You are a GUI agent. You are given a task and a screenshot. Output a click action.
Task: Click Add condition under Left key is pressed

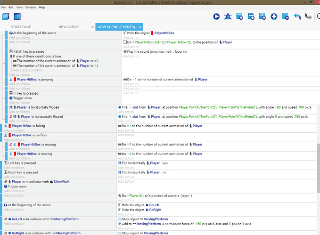point(14,168)
